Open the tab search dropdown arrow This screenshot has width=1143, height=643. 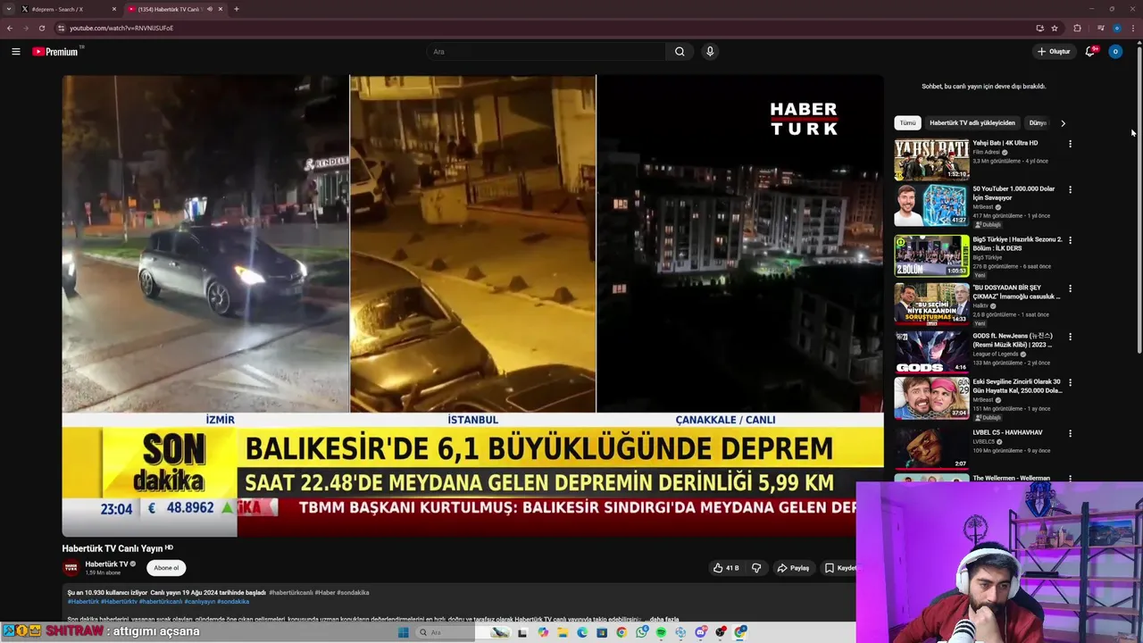[9, 9]
